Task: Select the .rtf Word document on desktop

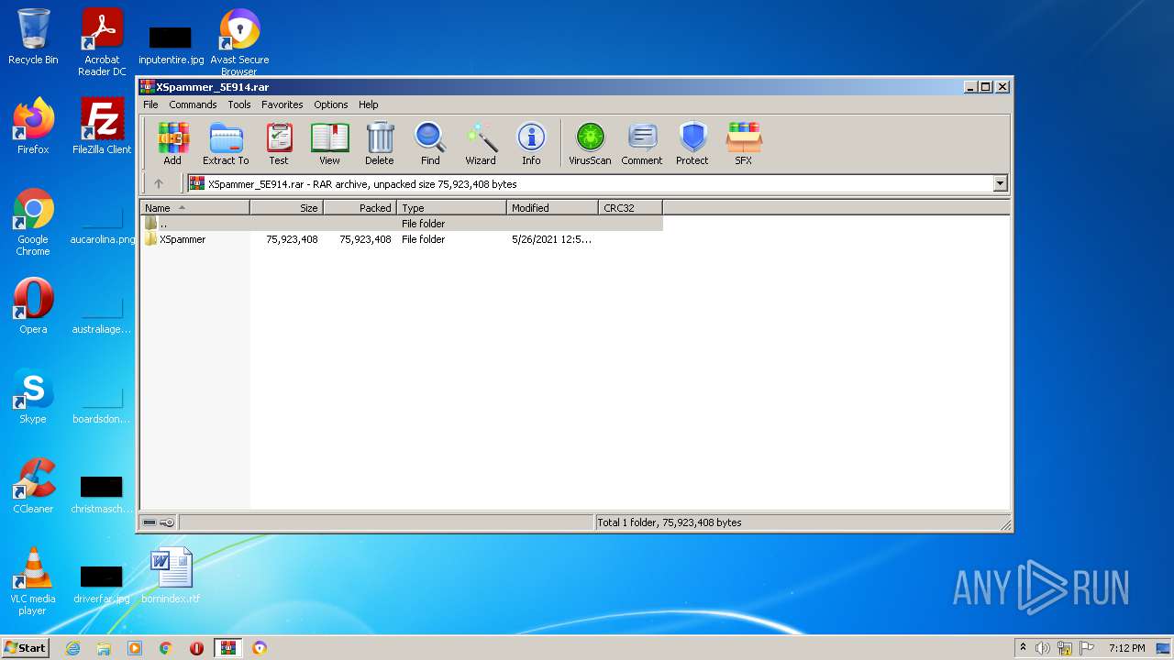Action: (171, 576)
